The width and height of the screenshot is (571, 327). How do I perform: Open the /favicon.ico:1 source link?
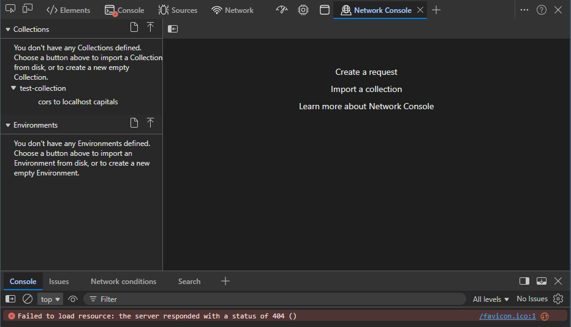pos(507,316)
